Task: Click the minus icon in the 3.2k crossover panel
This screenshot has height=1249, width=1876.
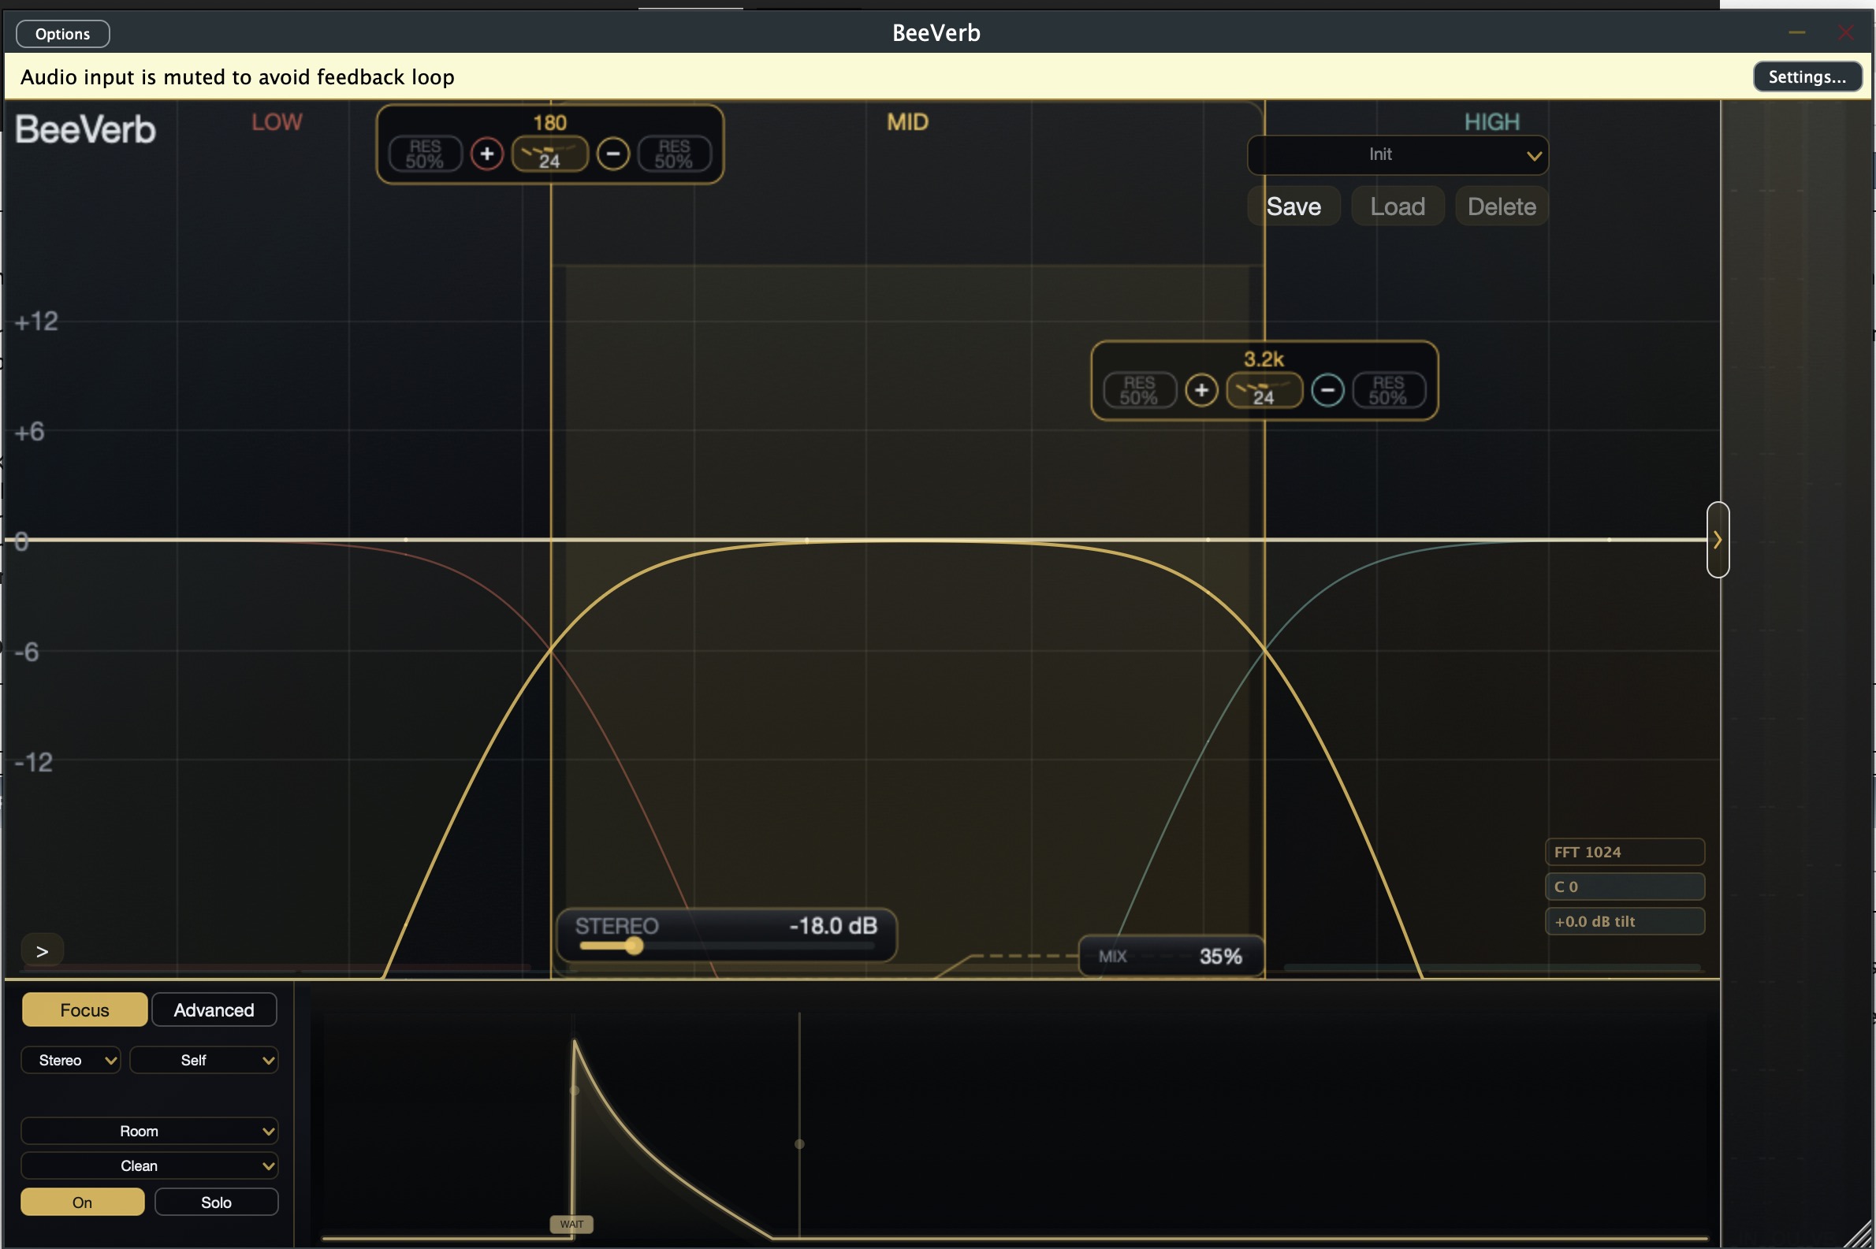Action: [1327, 390]
